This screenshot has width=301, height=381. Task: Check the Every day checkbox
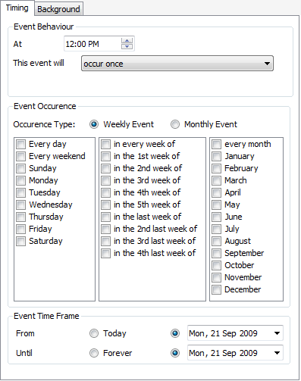click(21, 145)
